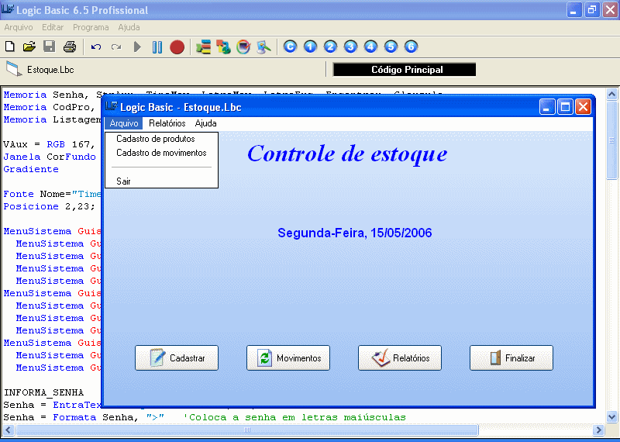Select the blue circle number 6
620x442 pixels.
point(411,47)
